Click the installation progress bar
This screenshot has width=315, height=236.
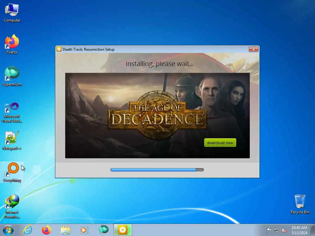click(x=157, y=170)
